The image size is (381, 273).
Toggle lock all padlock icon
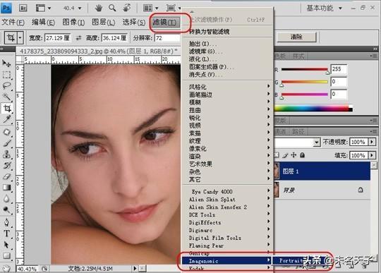coord(302,155)
